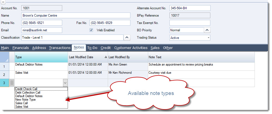
Task: Click row 2 Last Modified Date cell
Action: point(88,75)
